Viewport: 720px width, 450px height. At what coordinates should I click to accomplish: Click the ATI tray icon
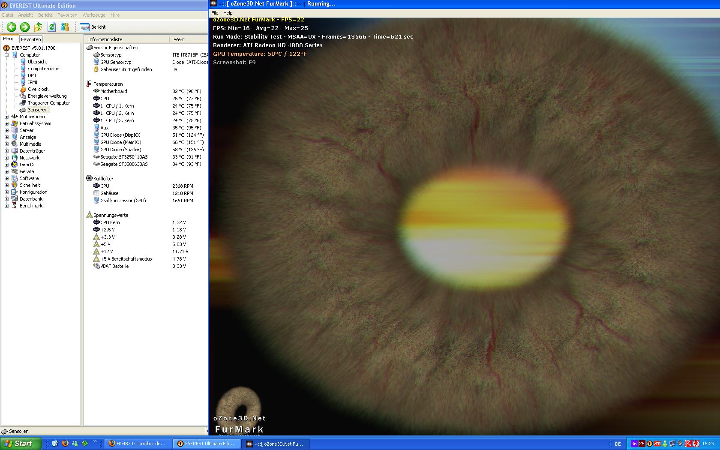[657, 444]
